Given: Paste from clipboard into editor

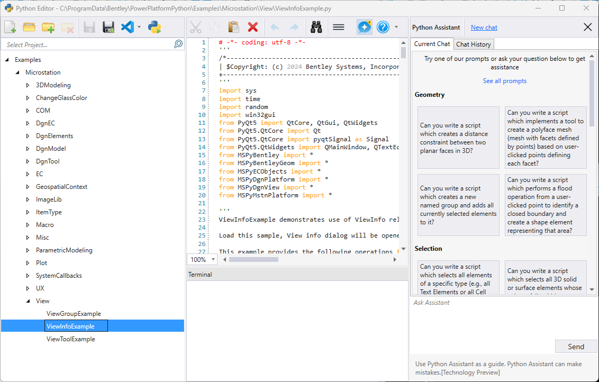Looking at the screenshot, I should pyautogui.click(x=233, y=27).
